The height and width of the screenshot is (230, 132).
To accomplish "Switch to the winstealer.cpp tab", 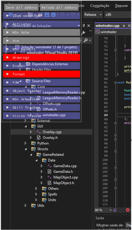I will (x=108, y=26).
